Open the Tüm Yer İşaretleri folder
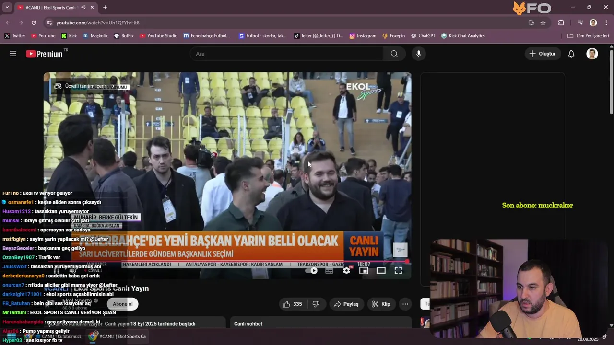 point(588,36)
